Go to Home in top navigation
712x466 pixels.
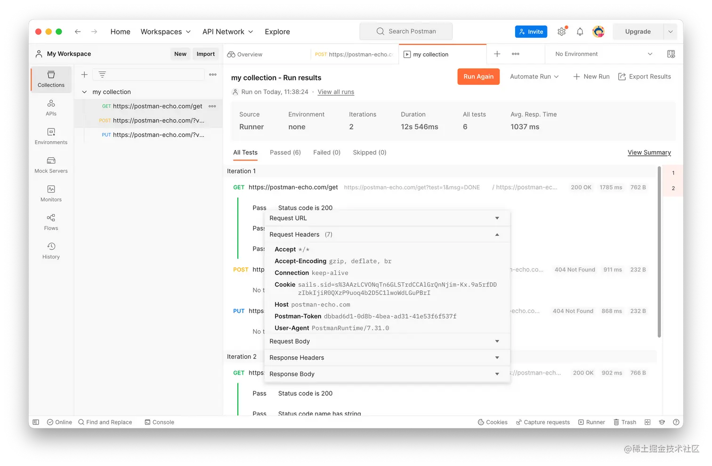click(x=121, y=32)
